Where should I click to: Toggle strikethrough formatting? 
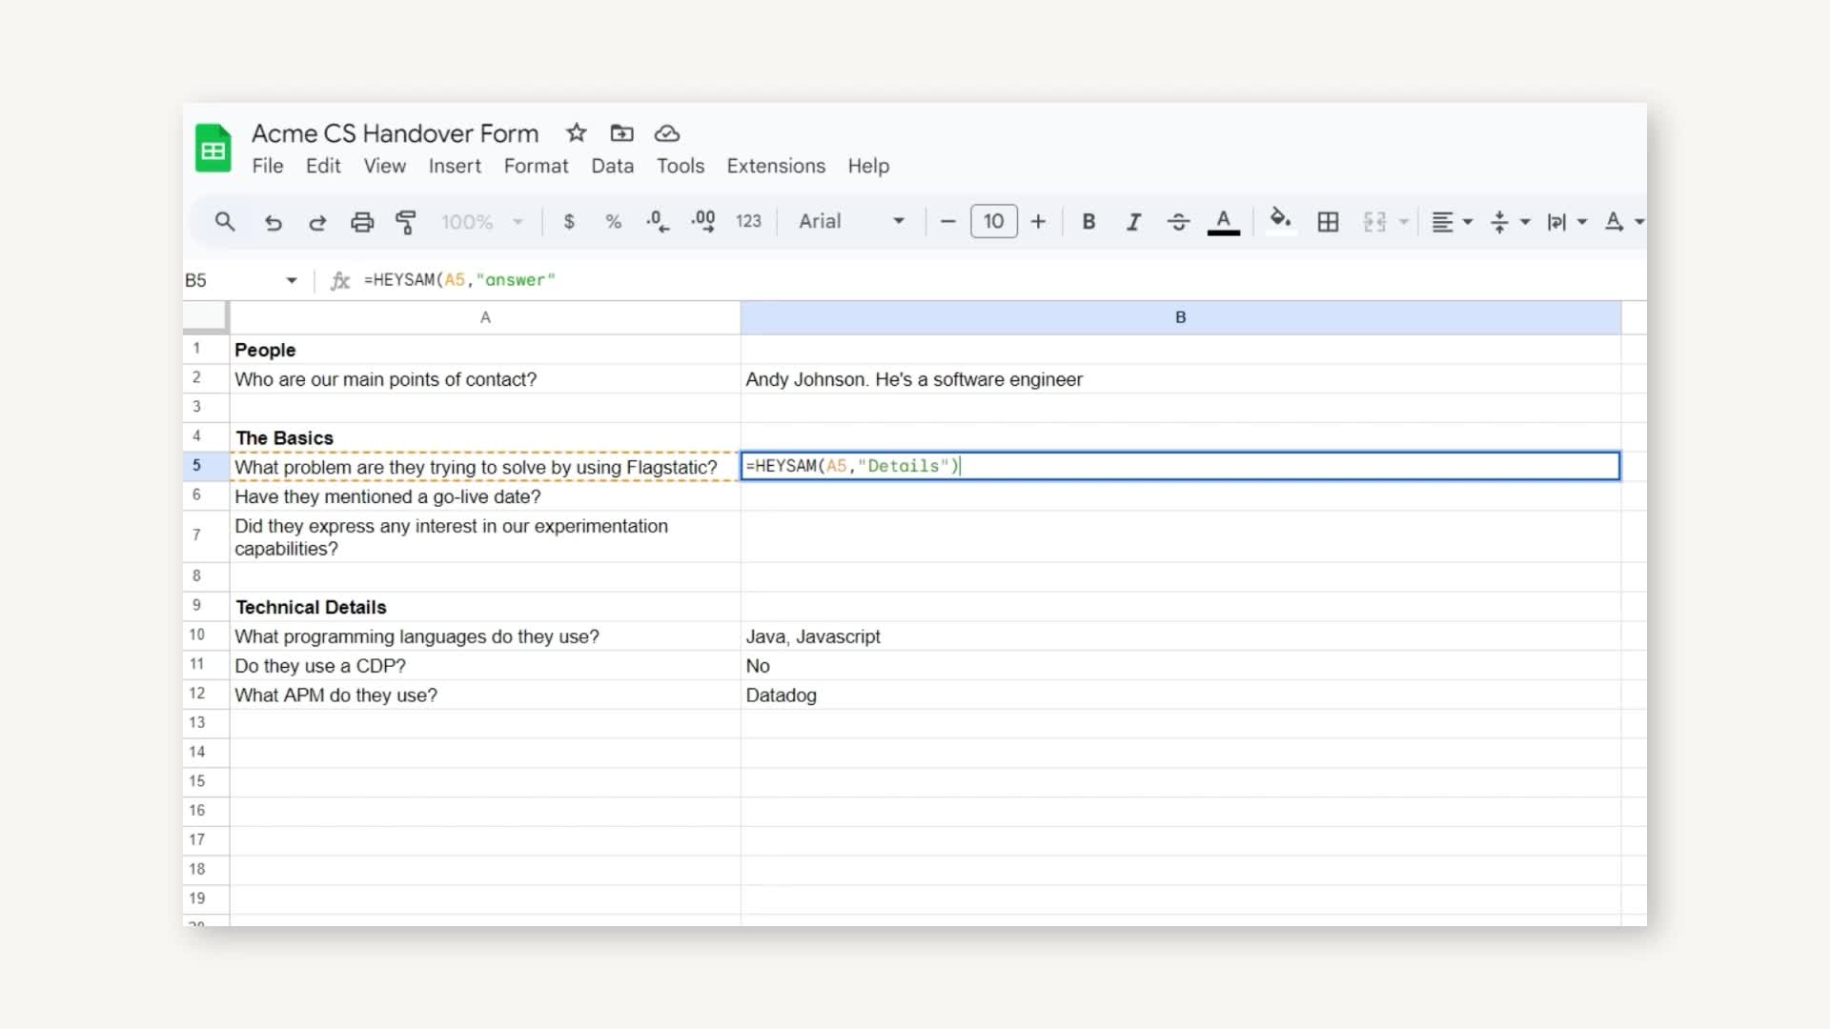1178,222
